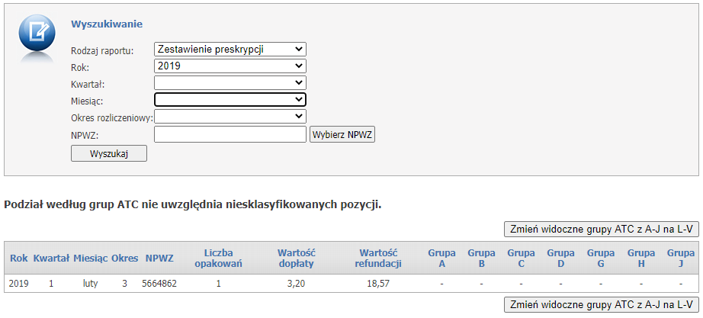Image resolution: width=703 pixels, height=318 pixels.
Task: Expand the Rok year dropdown
Action: [230, 66]
